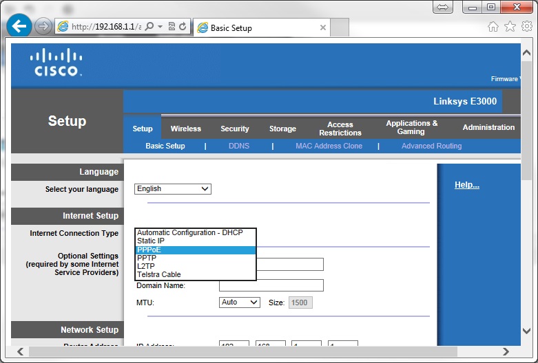538x363 pixels.
Task: Go to Advanced Routing sub-tab
Action: pos(431,146)
